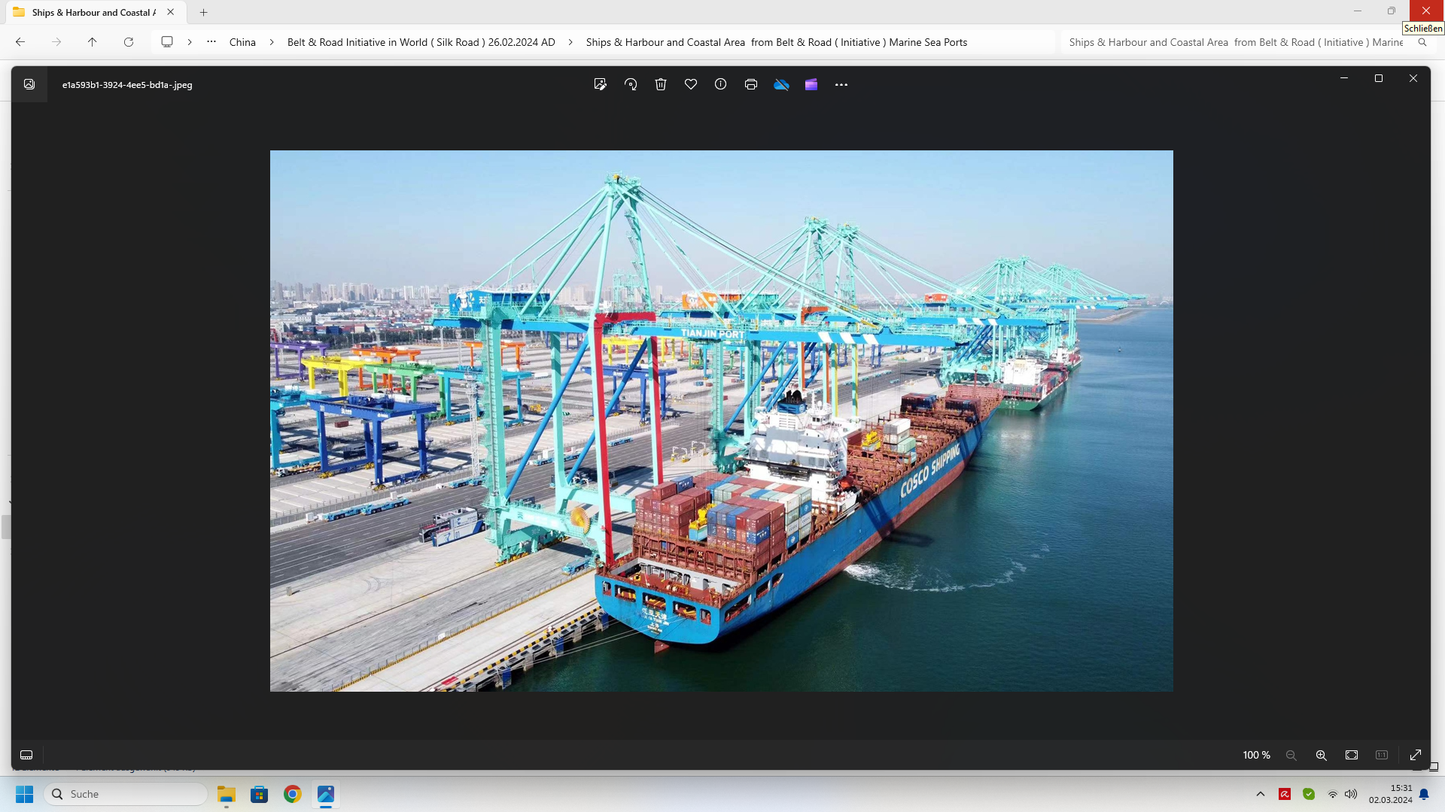Enter fullscreen with the expand arrows icon

tap(1416, 755)
